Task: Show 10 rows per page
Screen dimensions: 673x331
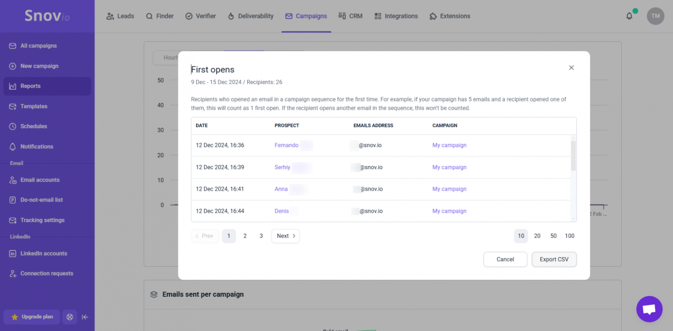Action: (x=521, y=236)
